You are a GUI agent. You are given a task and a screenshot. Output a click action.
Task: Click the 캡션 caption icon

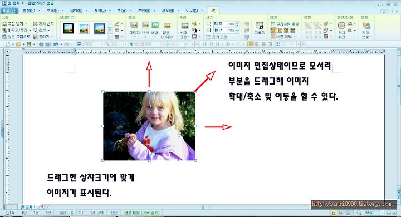(x=35, y=31)
